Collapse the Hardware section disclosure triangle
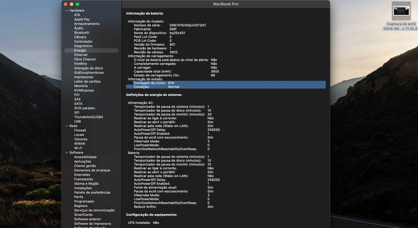418x228 pixels. (x=66, y=10)
